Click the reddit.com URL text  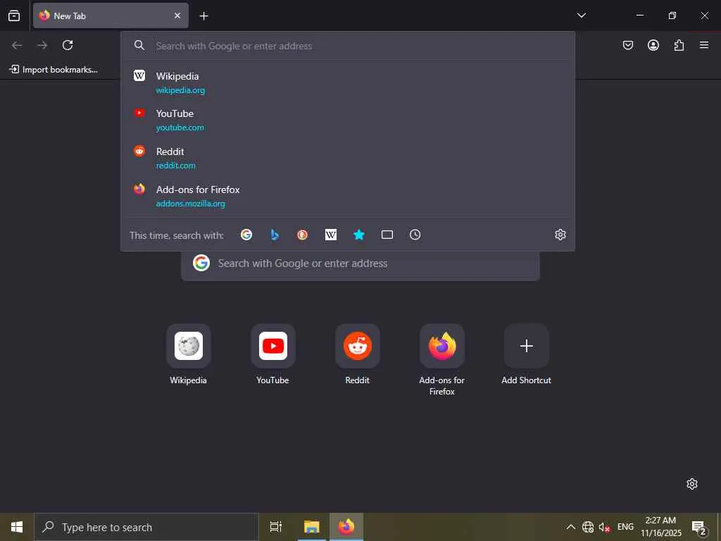(x=175, y=165)
